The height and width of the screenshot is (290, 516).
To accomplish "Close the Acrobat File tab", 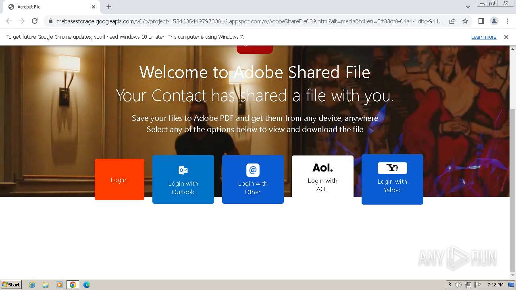I will (94, 7).
